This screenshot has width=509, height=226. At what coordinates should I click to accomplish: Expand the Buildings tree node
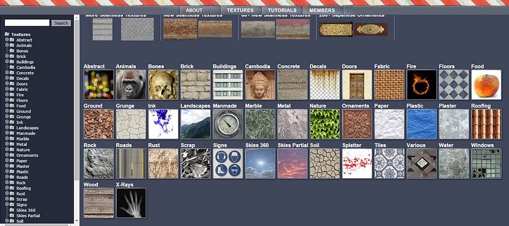pos(7,61)
